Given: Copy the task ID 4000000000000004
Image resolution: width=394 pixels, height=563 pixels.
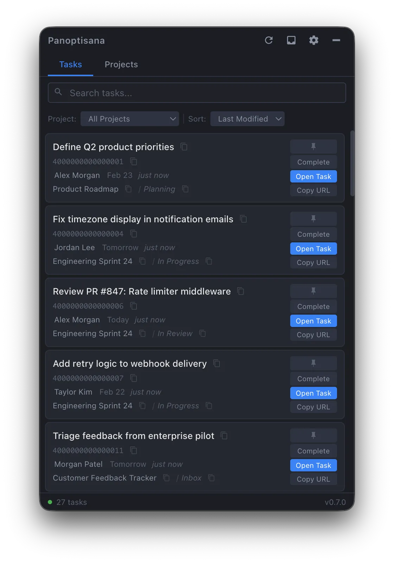Looking at the screenshot, I should click(x=133, y=234).
